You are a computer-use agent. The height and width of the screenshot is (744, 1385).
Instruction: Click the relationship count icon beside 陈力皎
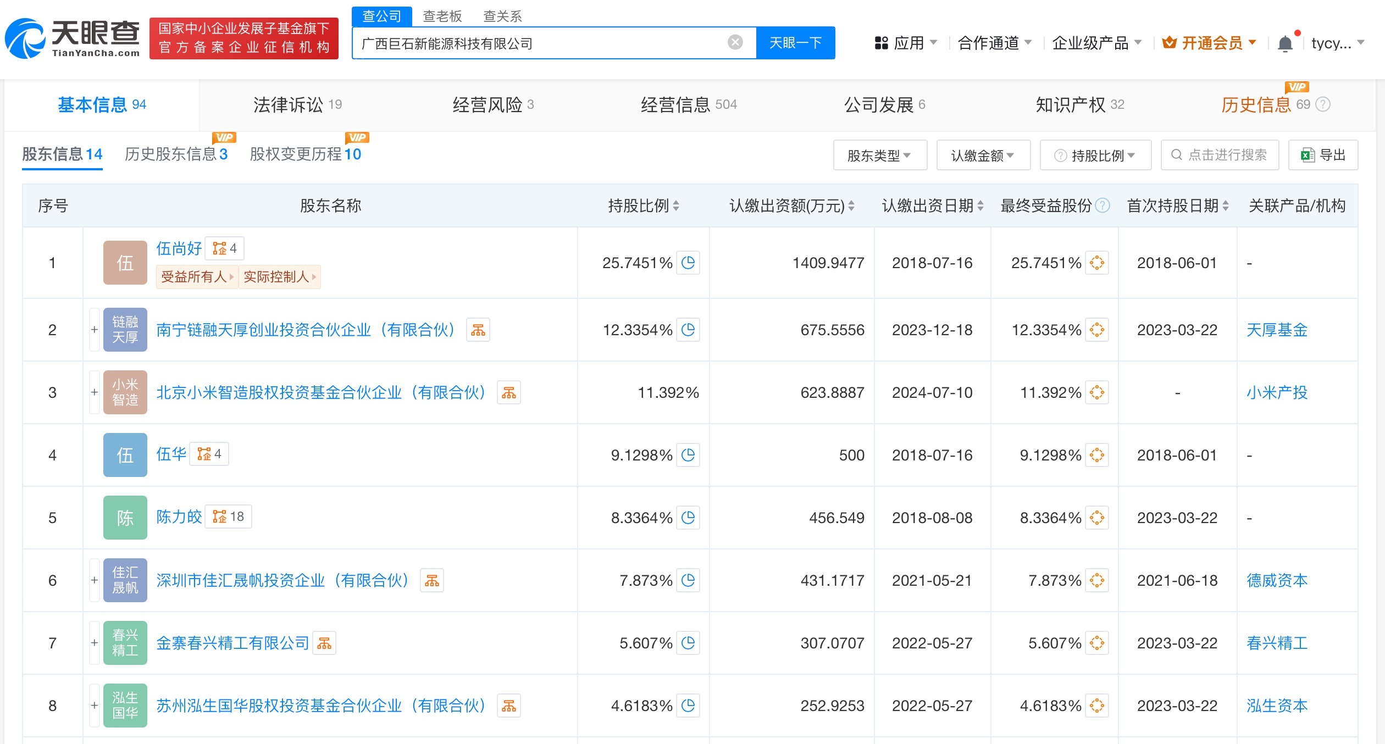229,517
